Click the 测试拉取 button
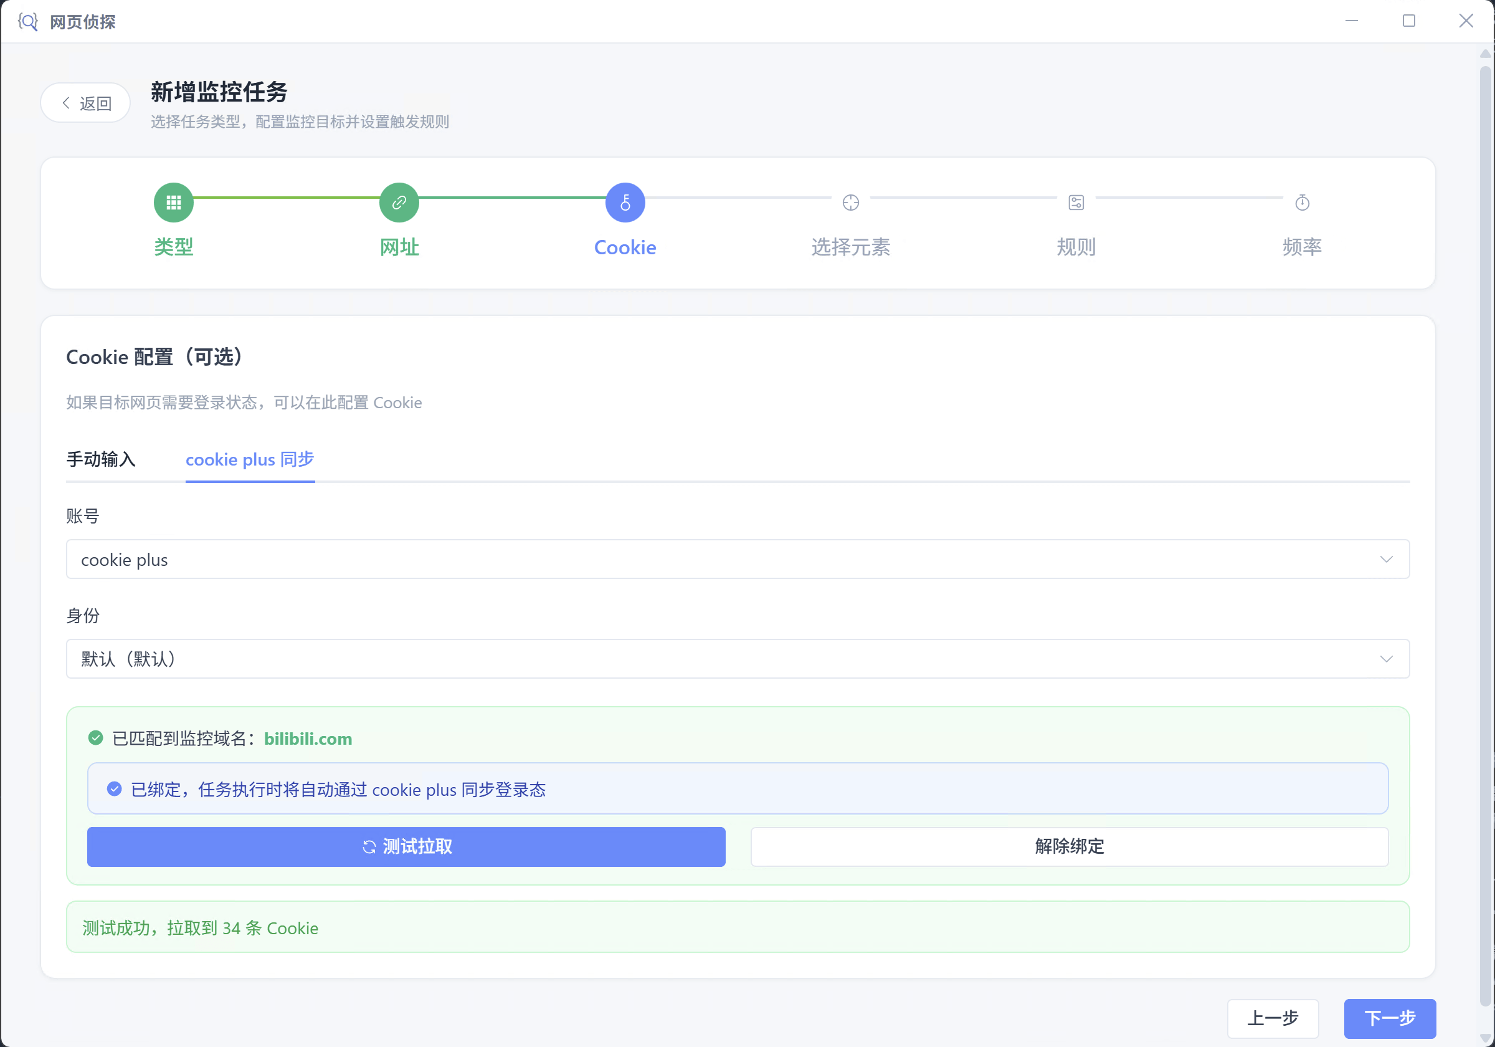The height and width of the screenshot is (1047, 1495). 406,847
